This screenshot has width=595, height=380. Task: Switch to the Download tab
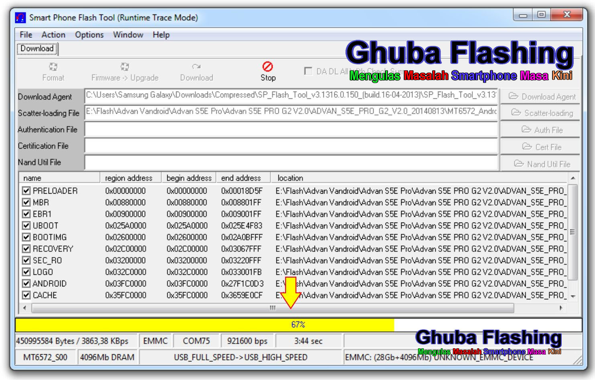point(37,48)
